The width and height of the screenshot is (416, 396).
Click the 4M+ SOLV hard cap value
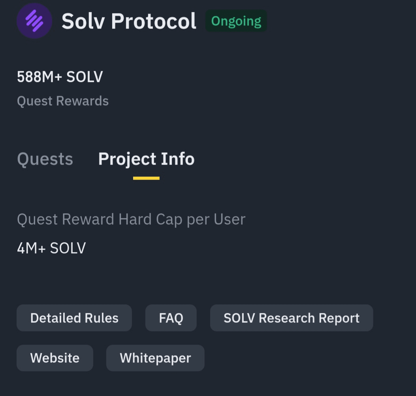pos(51,248)
